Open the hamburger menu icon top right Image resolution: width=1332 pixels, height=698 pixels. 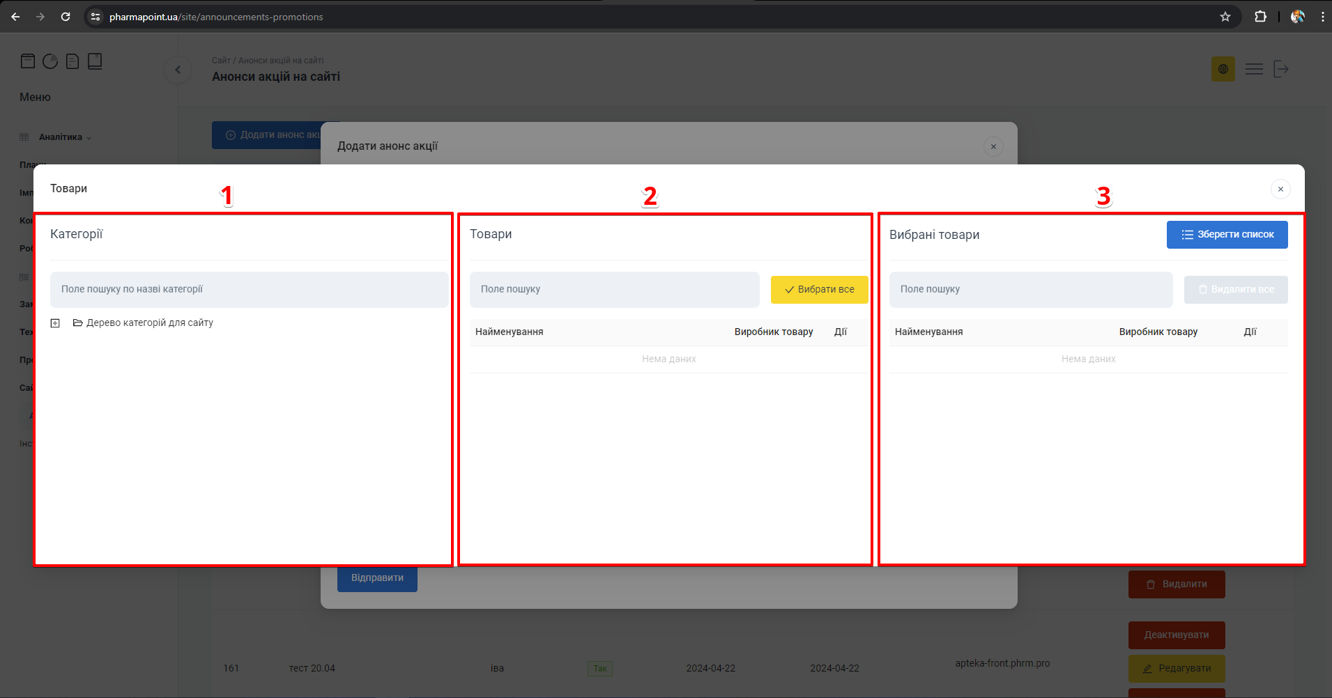pos(1254,69)
